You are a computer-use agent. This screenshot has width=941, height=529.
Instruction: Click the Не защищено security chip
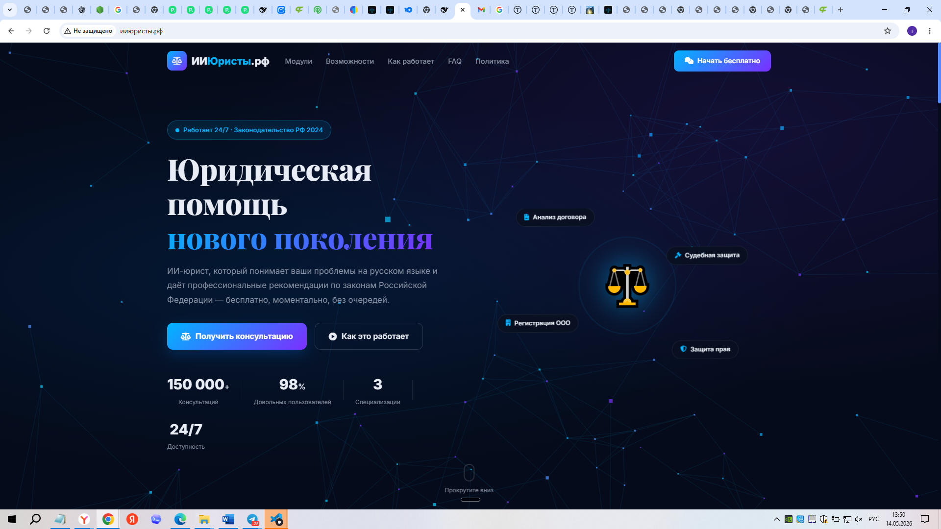(x=88, y=31)
